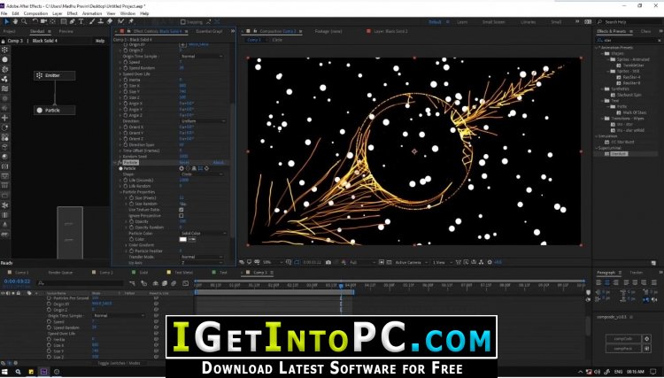Click the lock icon beside Comp 3

pos(3,41)
